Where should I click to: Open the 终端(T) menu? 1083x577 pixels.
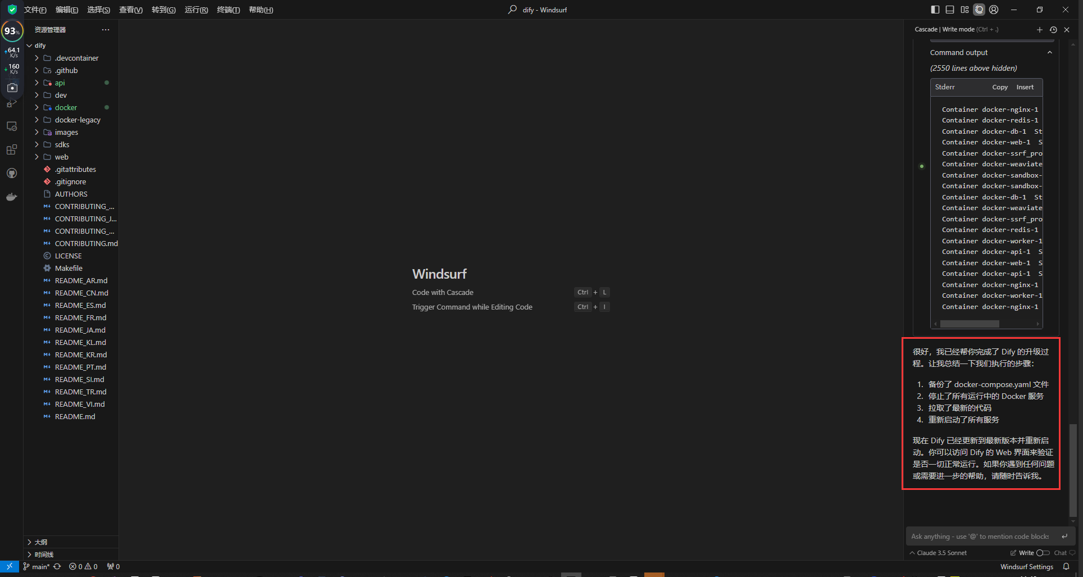(x=228, y=10)
